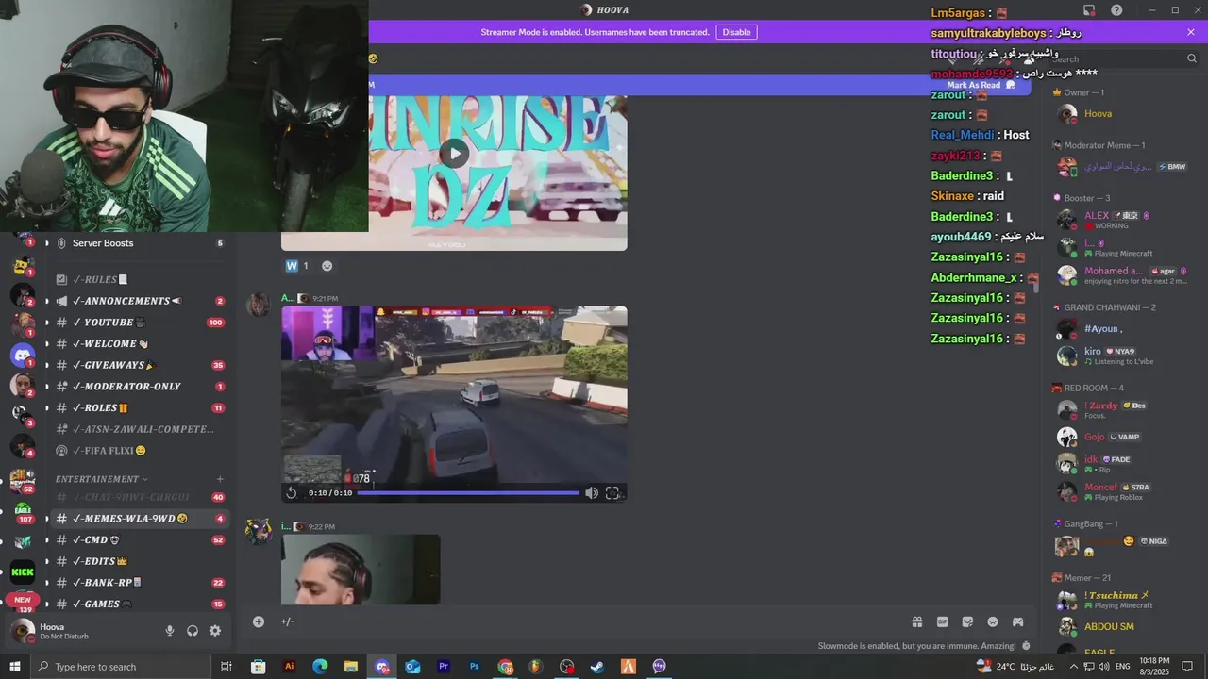The height and width of the screenshot is (679, 1208).
Task: Open the CHAT-9HWT-CHRGUI channel
Action: coord(139,497)
